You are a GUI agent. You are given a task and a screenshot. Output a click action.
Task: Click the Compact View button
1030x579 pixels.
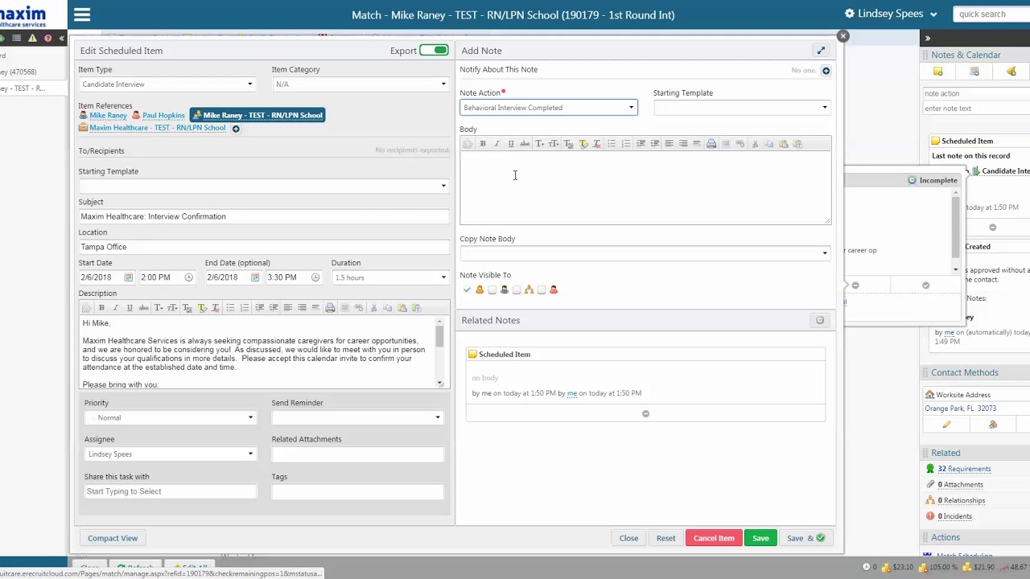[113, 538]
